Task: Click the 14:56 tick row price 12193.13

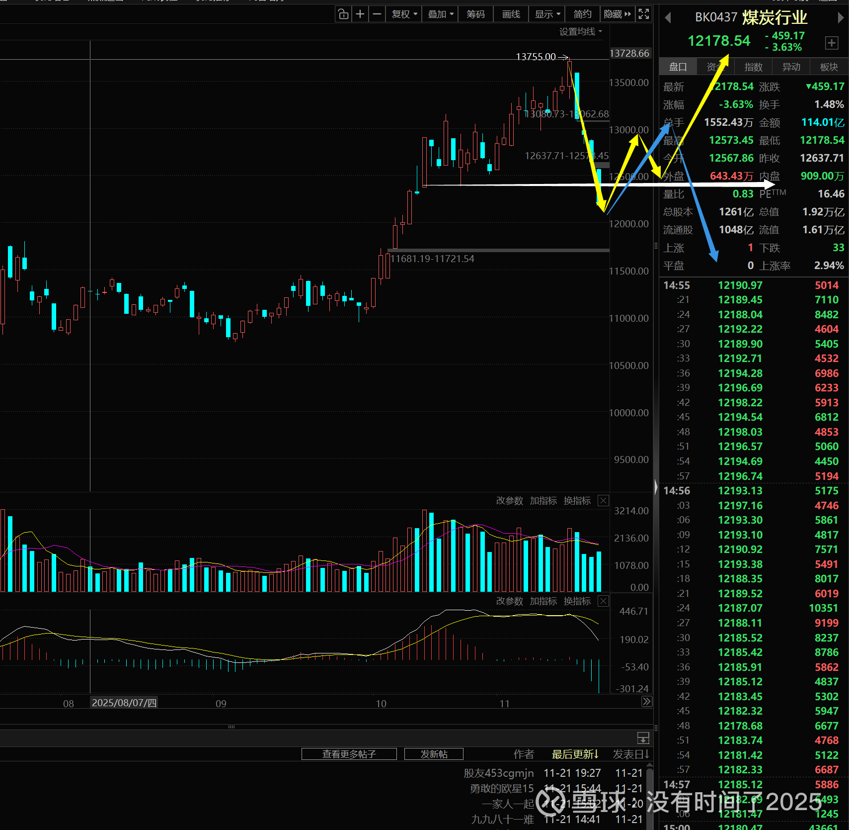Action: pos(740,491)
